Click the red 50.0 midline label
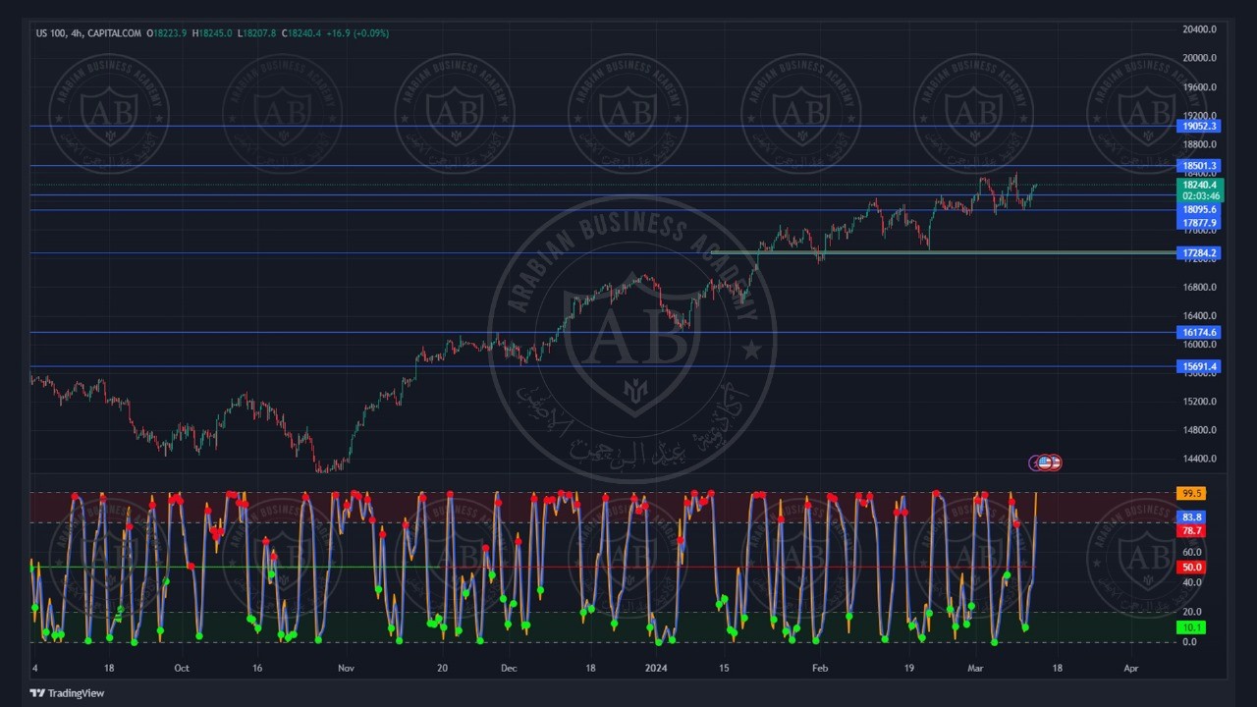The image size is (1257, 707). click(x=1191, y=568)
